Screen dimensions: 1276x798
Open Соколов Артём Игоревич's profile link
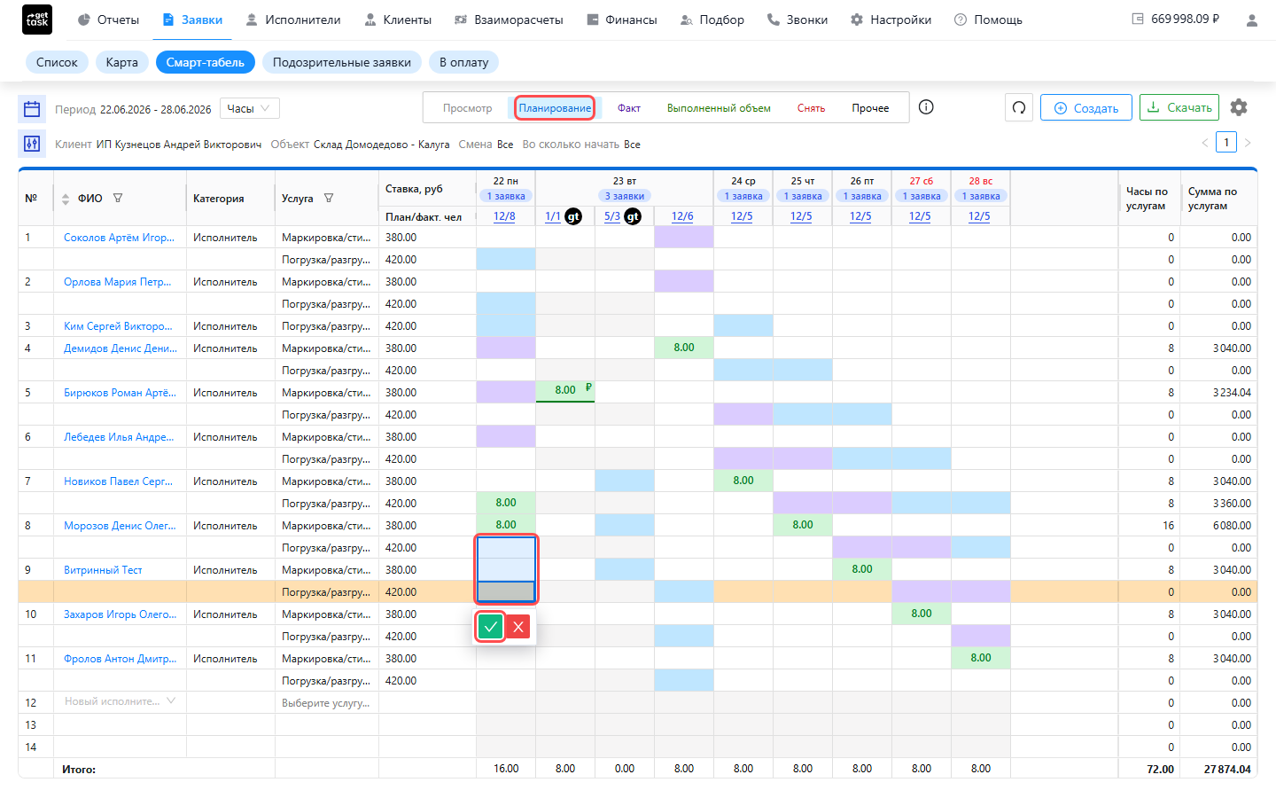click(x=119, y=238)
